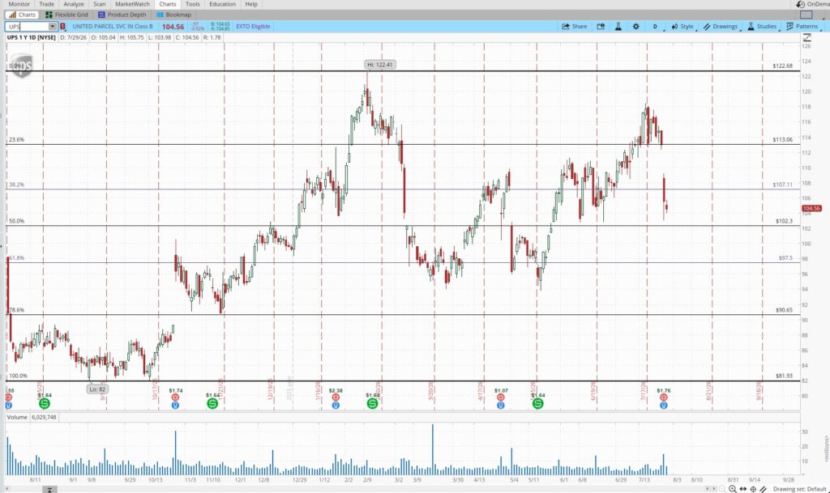Open the Scan menu

(100, 4)
